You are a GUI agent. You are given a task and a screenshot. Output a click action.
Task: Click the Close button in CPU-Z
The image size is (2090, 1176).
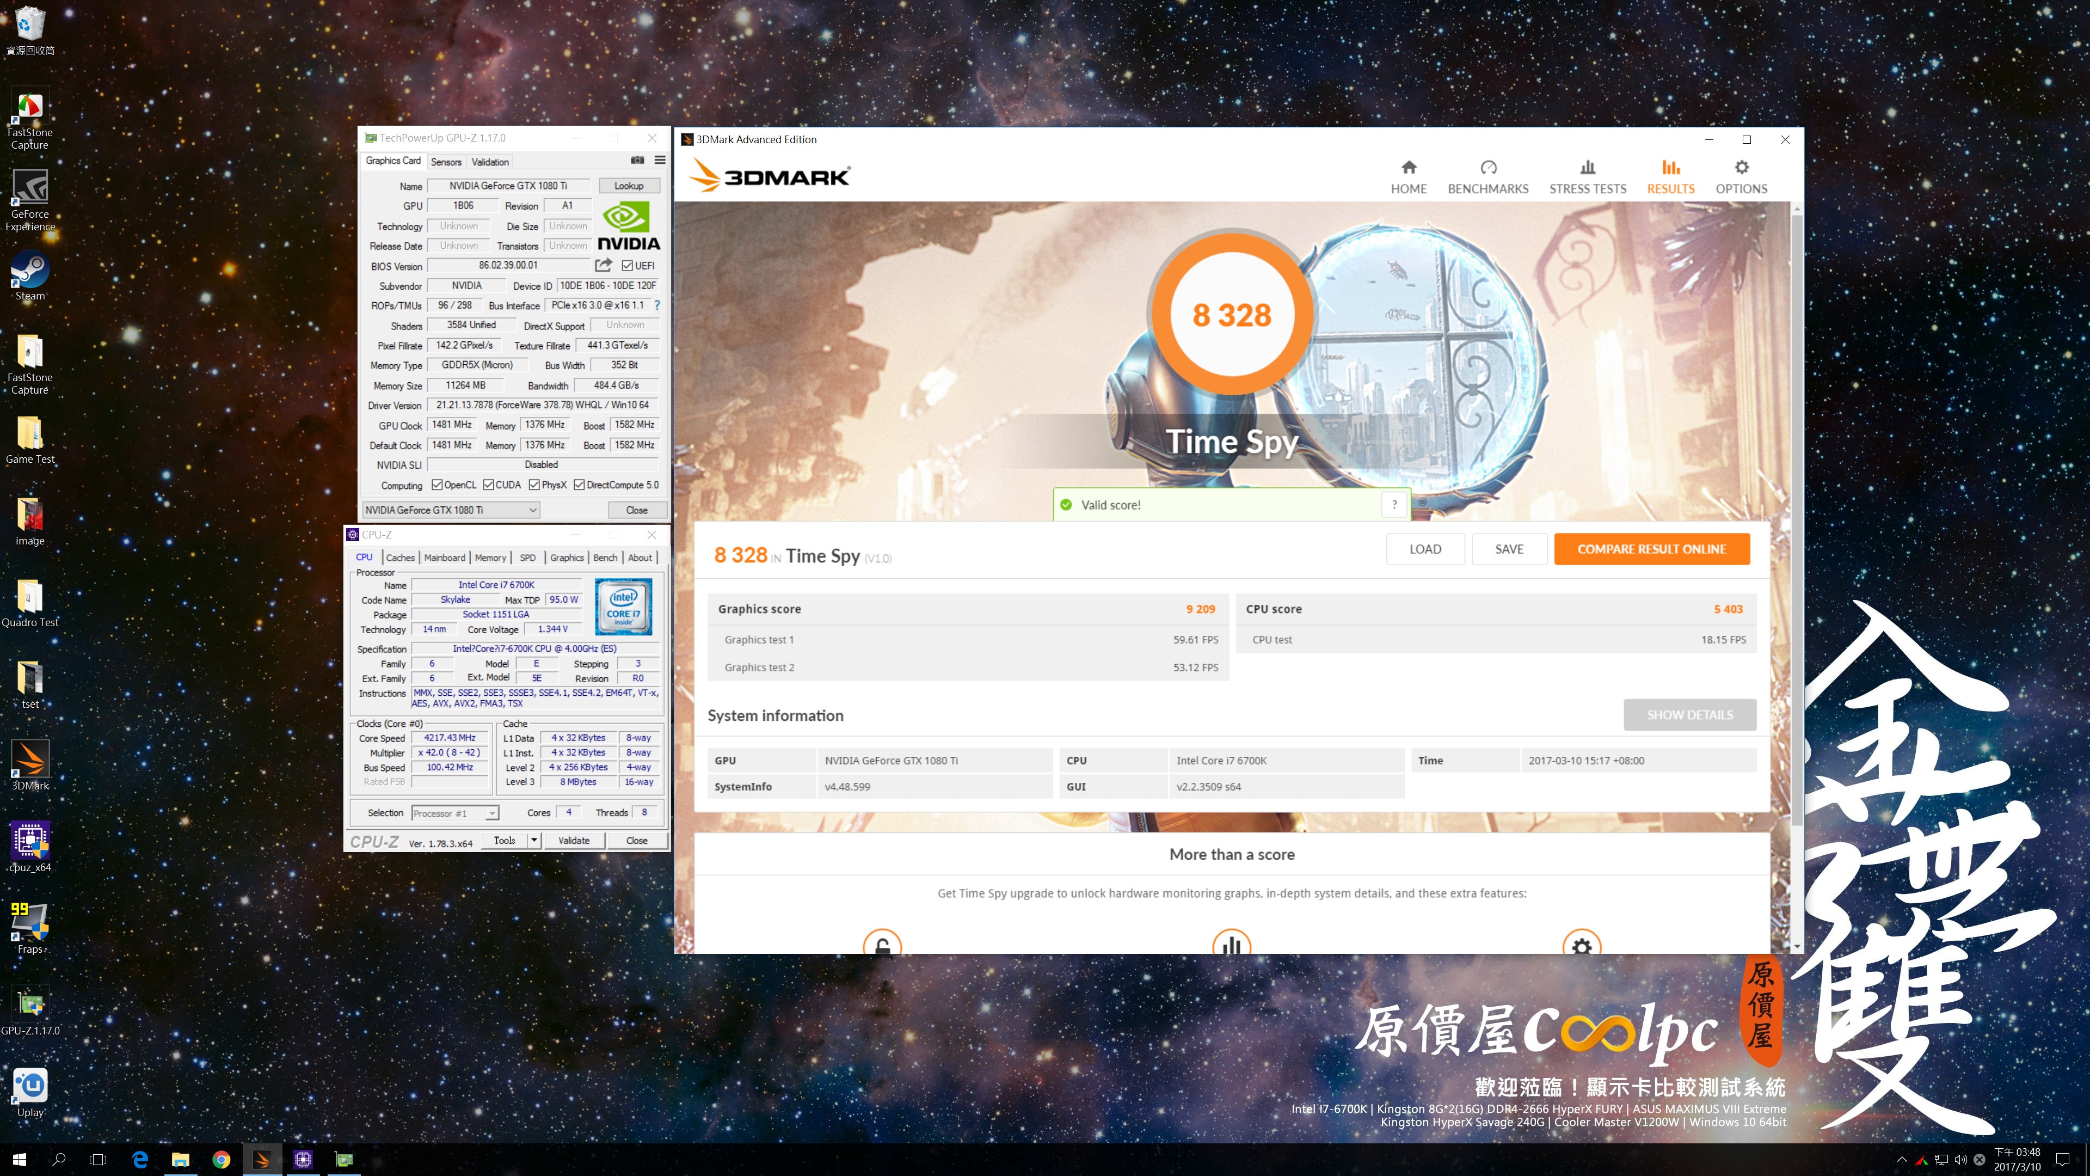[637, 841]
